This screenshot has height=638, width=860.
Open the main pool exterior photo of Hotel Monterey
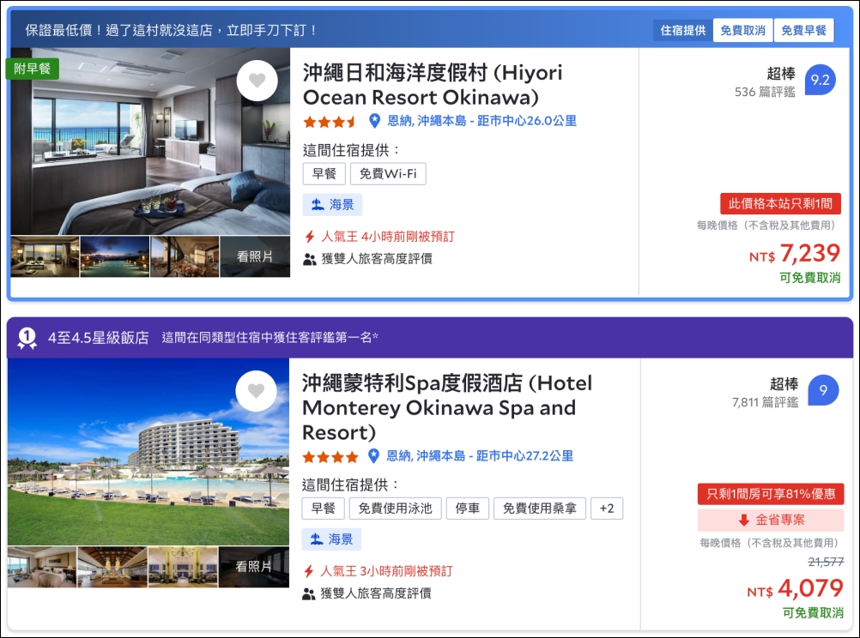[x=148, y=452]
